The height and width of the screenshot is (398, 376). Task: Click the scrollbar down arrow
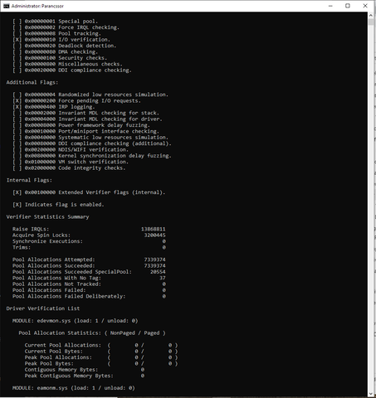[371, 394]
